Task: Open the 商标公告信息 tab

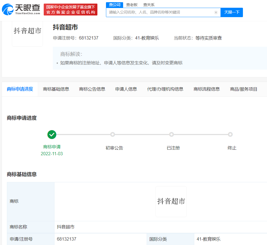Action: coord(92,89)
